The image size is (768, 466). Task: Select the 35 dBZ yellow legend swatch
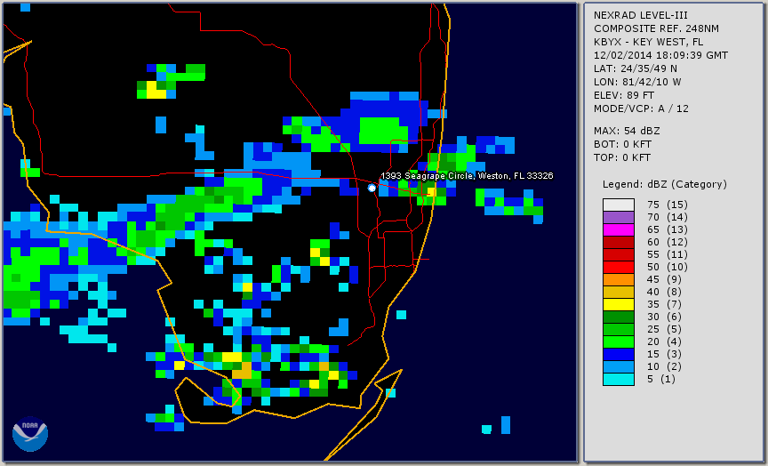pyautogui.click(x=619, y=304)
